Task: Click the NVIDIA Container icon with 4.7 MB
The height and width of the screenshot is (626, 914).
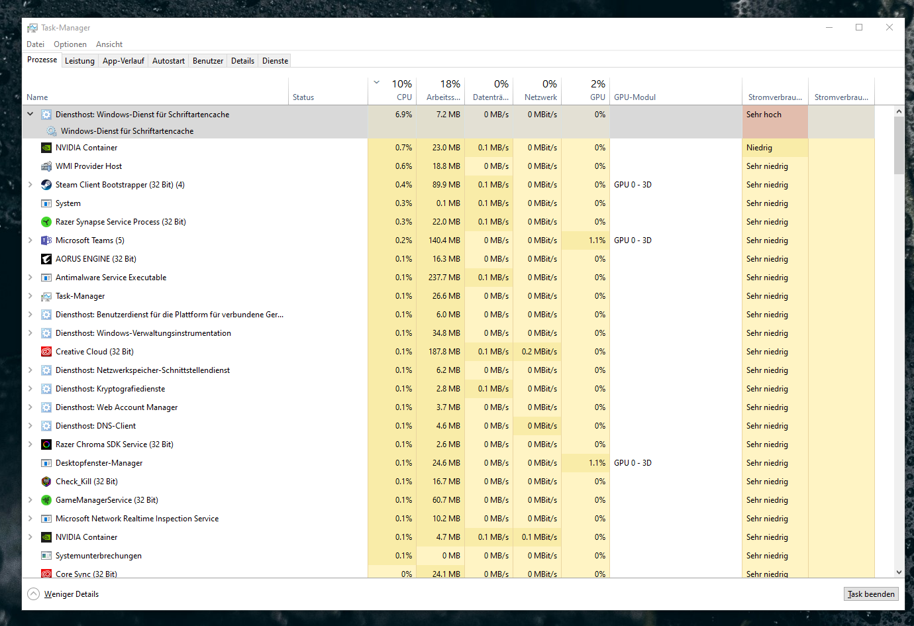Action: [x=46, y=537]
